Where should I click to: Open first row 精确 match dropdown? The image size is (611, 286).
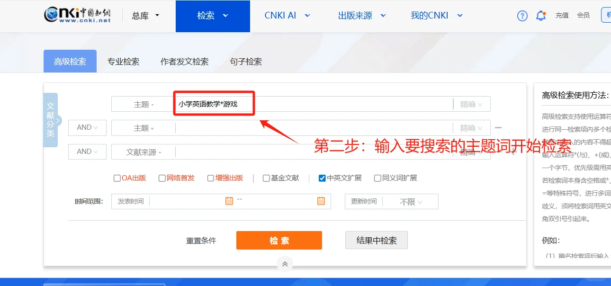click(x=471, y=104)
